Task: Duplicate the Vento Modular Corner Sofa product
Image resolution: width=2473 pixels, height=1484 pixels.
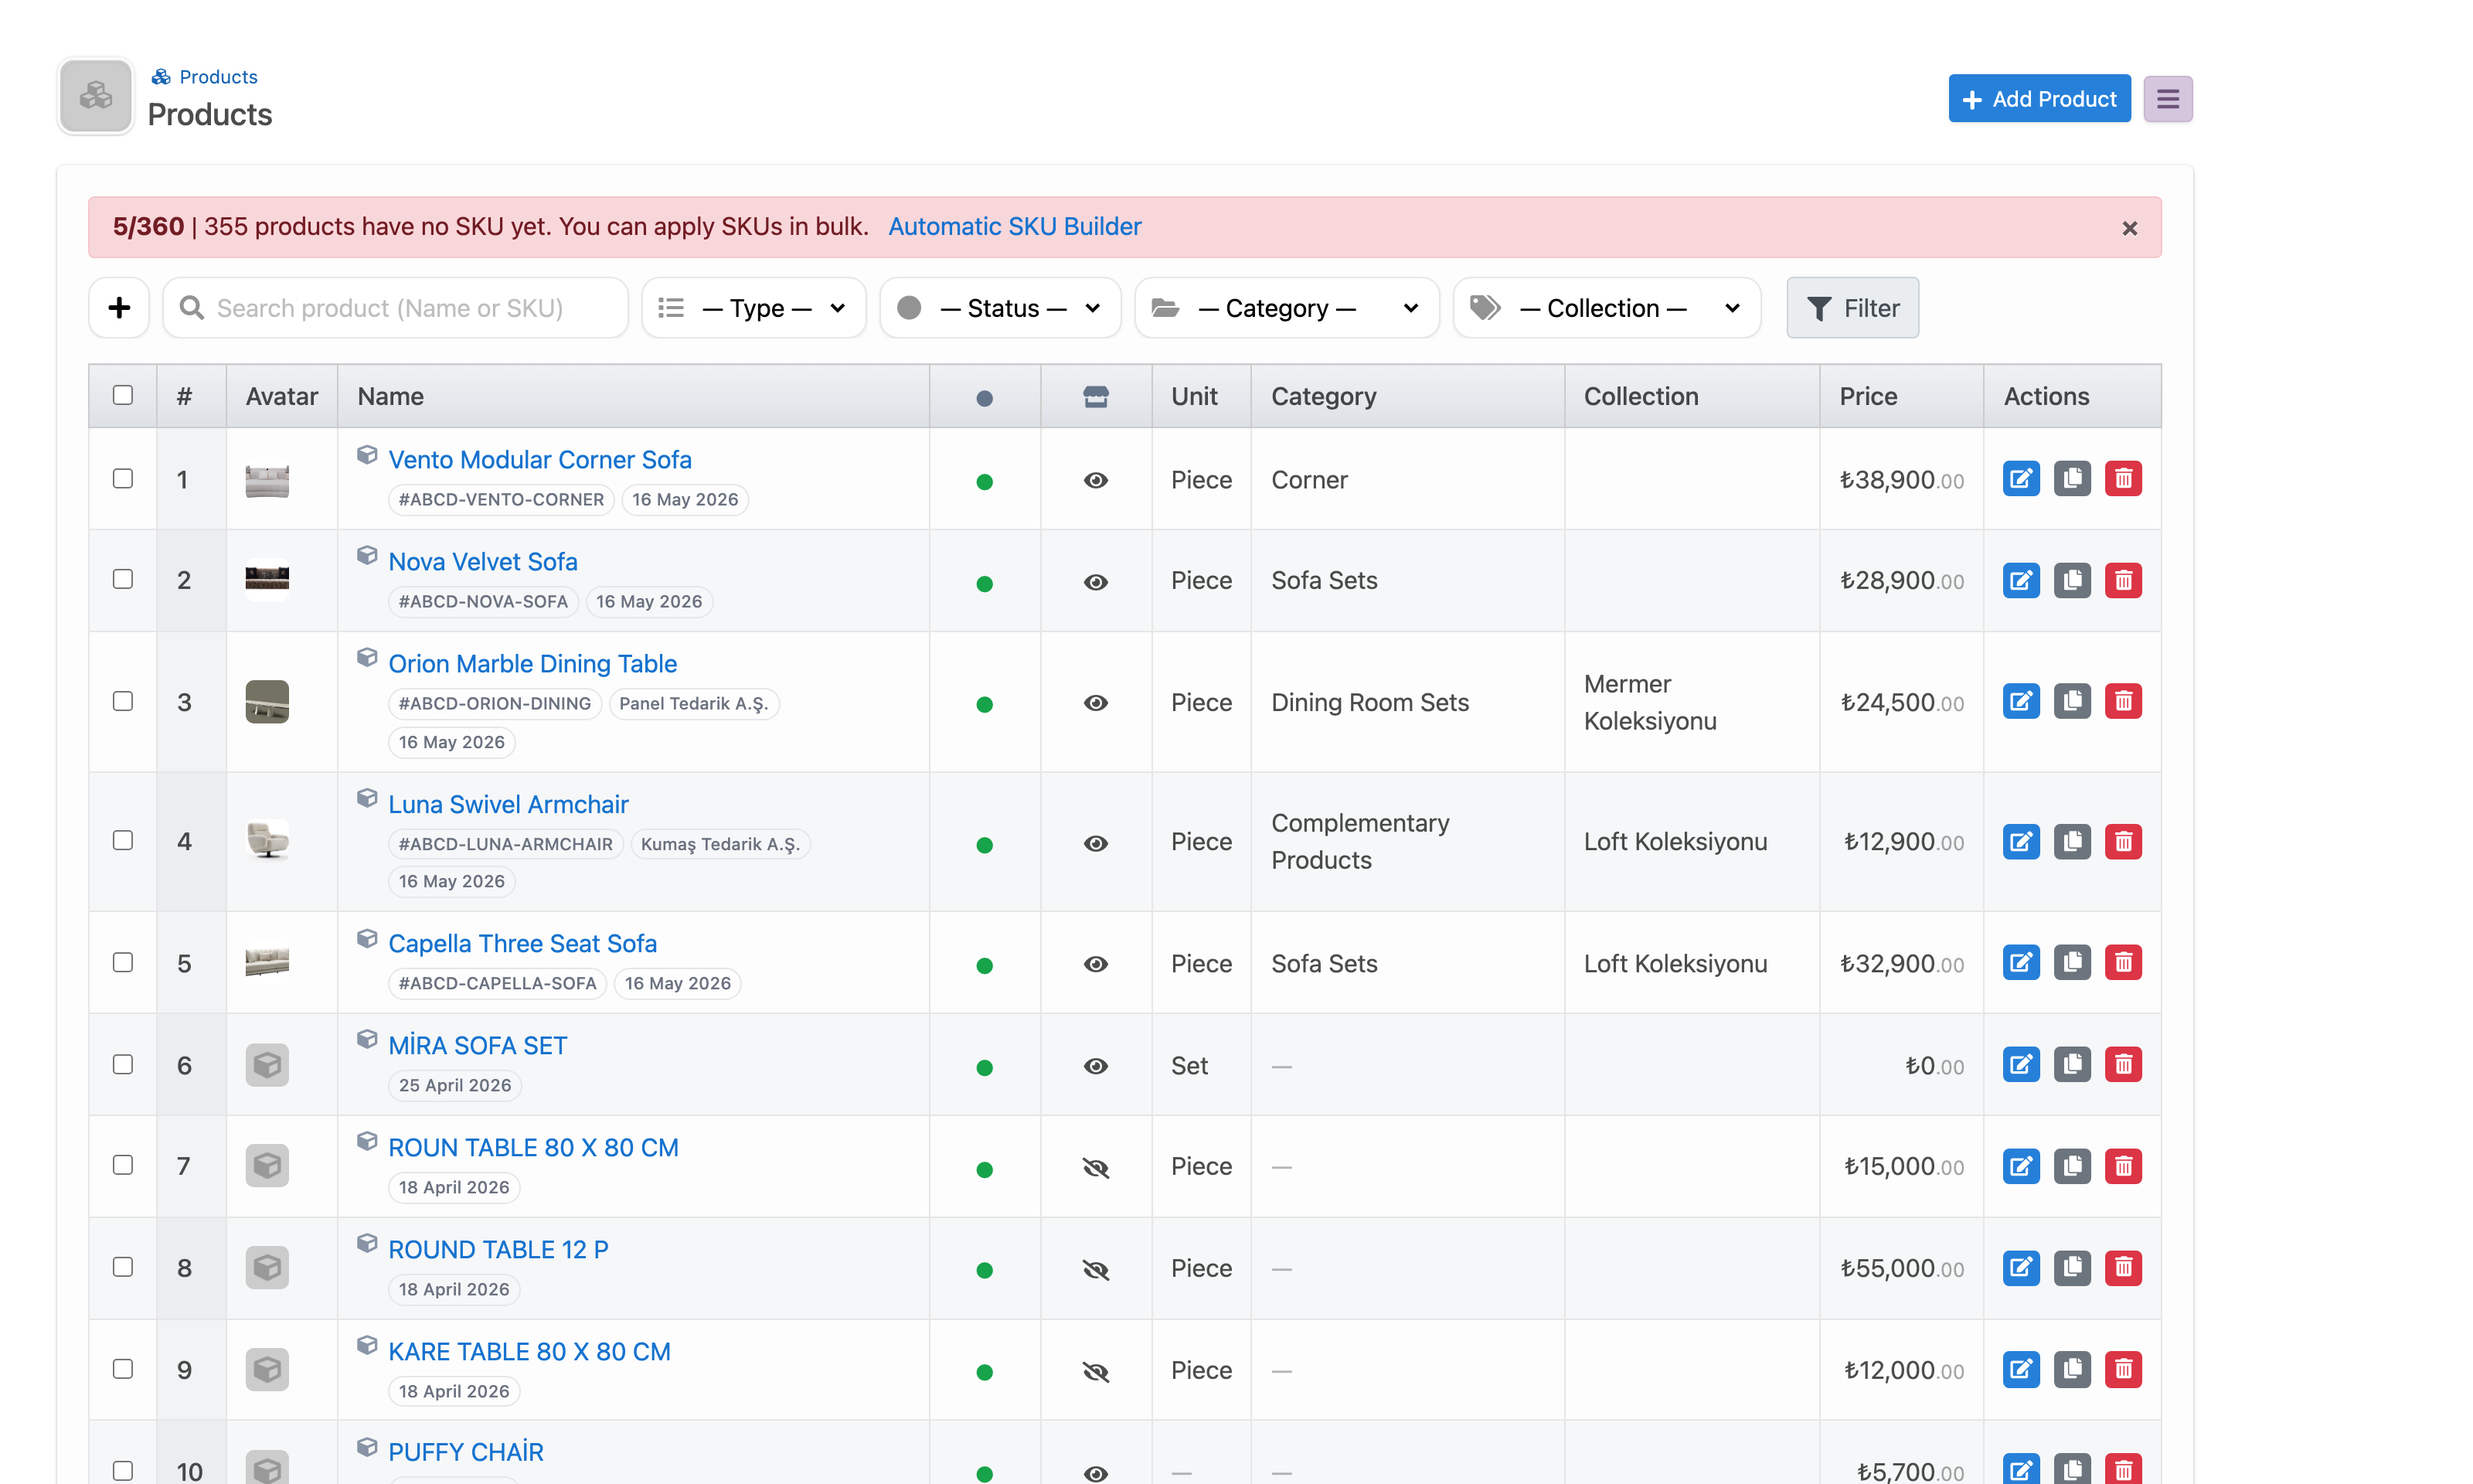Action: 2071,479
